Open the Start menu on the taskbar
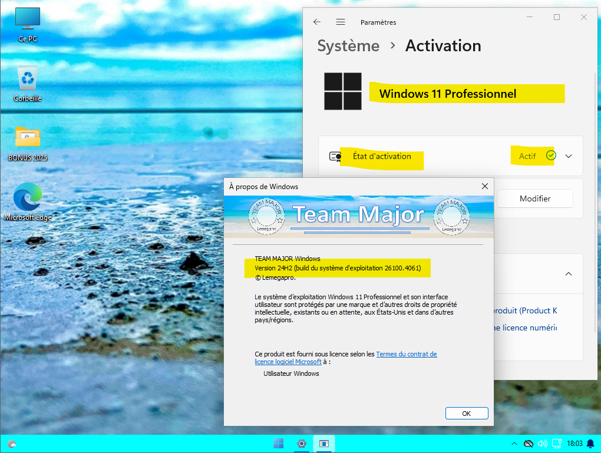The height and width of the screenshot is (453, 601). pyautogui.click(x=279, y=444)
